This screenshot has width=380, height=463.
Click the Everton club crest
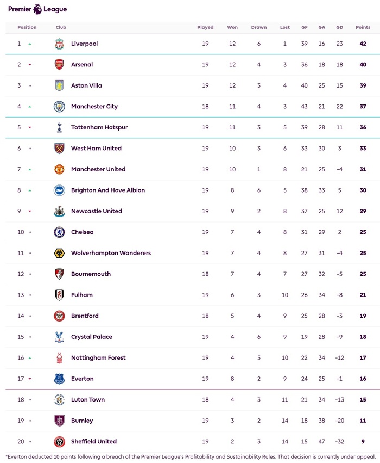coord(59,379)
